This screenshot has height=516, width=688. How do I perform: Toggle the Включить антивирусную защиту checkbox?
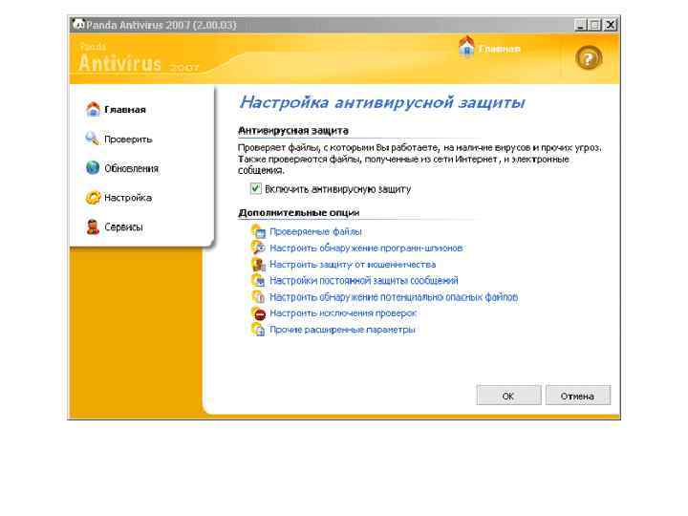[x=255, y=188]
